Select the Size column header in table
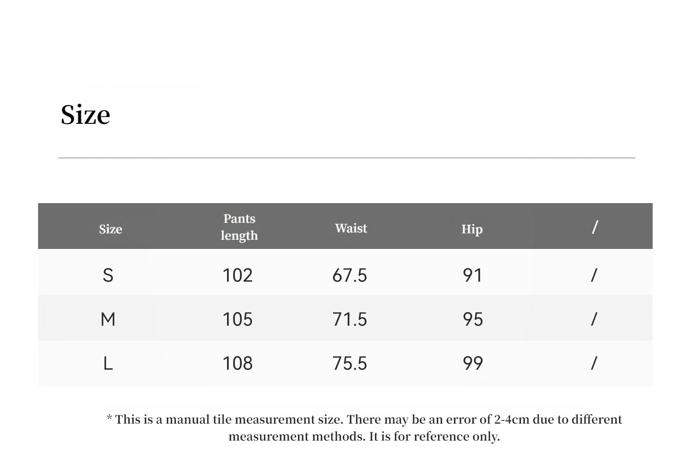Image resolution: width=688 pixels, height=469 pixels. point(111,229)
